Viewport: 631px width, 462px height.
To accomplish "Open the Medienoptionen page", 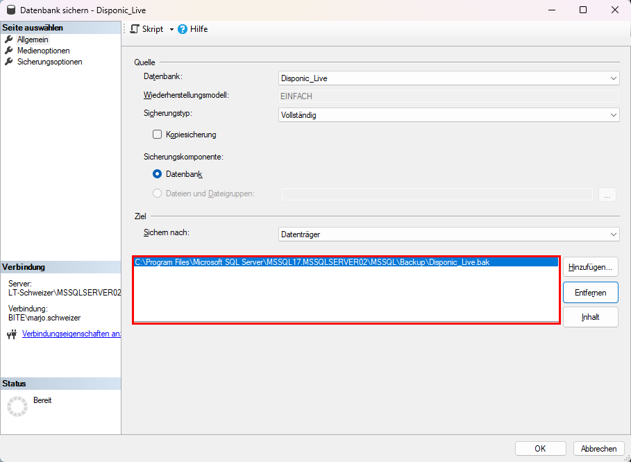I will (x=44, y=51).
